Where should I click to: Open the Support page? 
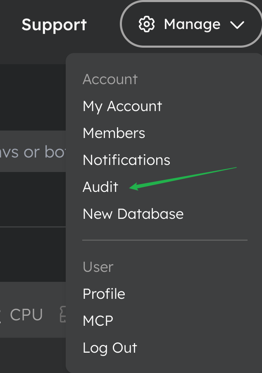(54, 24)
